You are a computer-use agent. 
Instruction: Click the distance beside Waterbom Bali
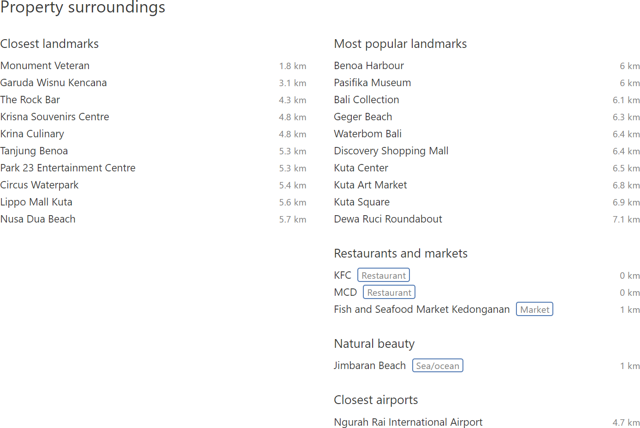click(x=626, y=135)
